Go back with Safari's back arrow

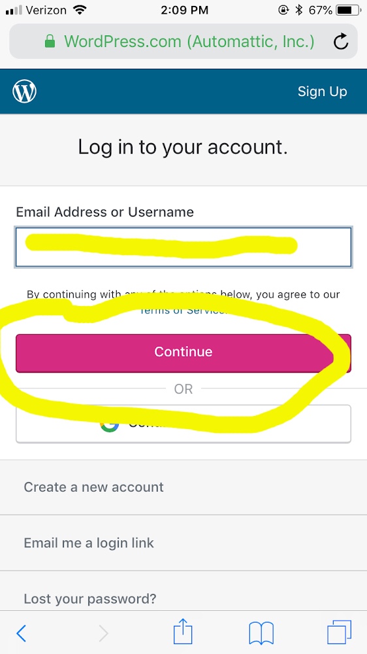coord(21,634)
